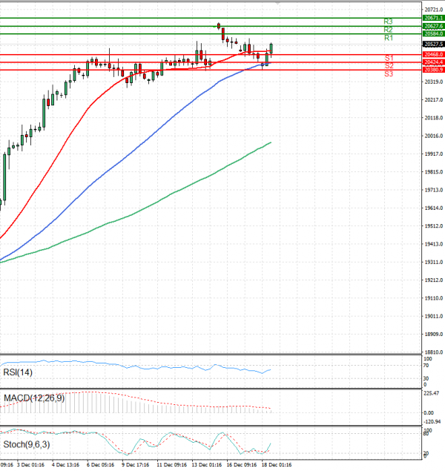Select the green 20584.0 price tag
This screenshot has width=445, height=471.
click(433, 33)
